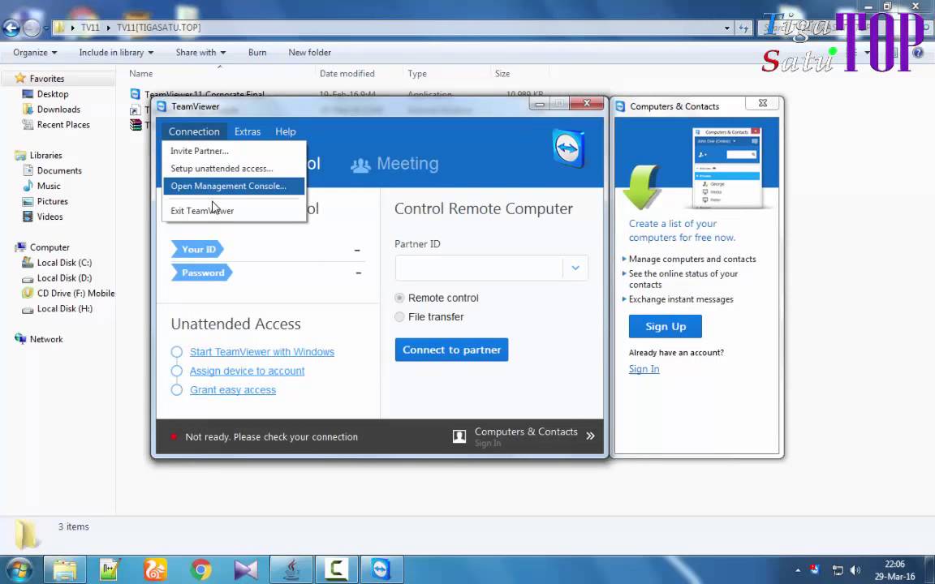Select Downloads in Favorites
The image size is (935, 584).
58,109
